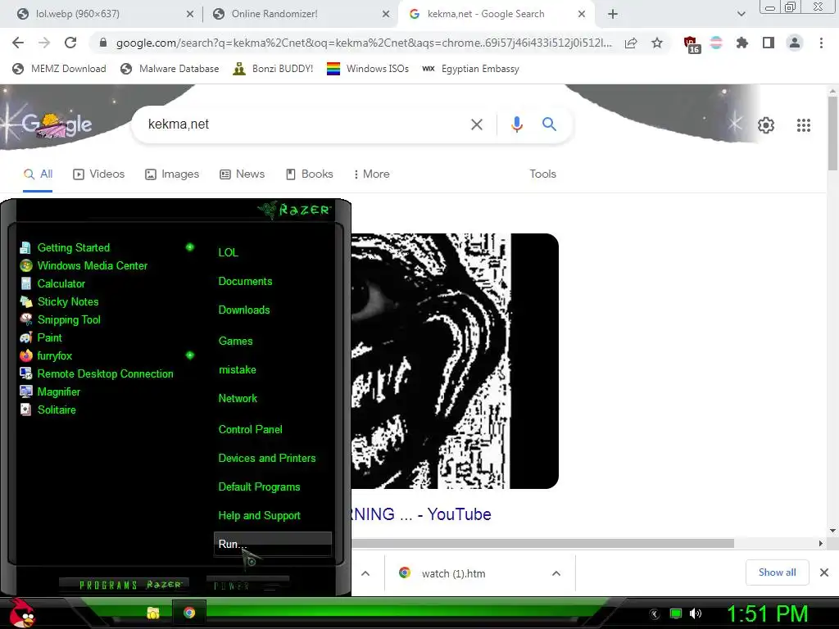Start voice search with microphone

(x=517, y=124)
